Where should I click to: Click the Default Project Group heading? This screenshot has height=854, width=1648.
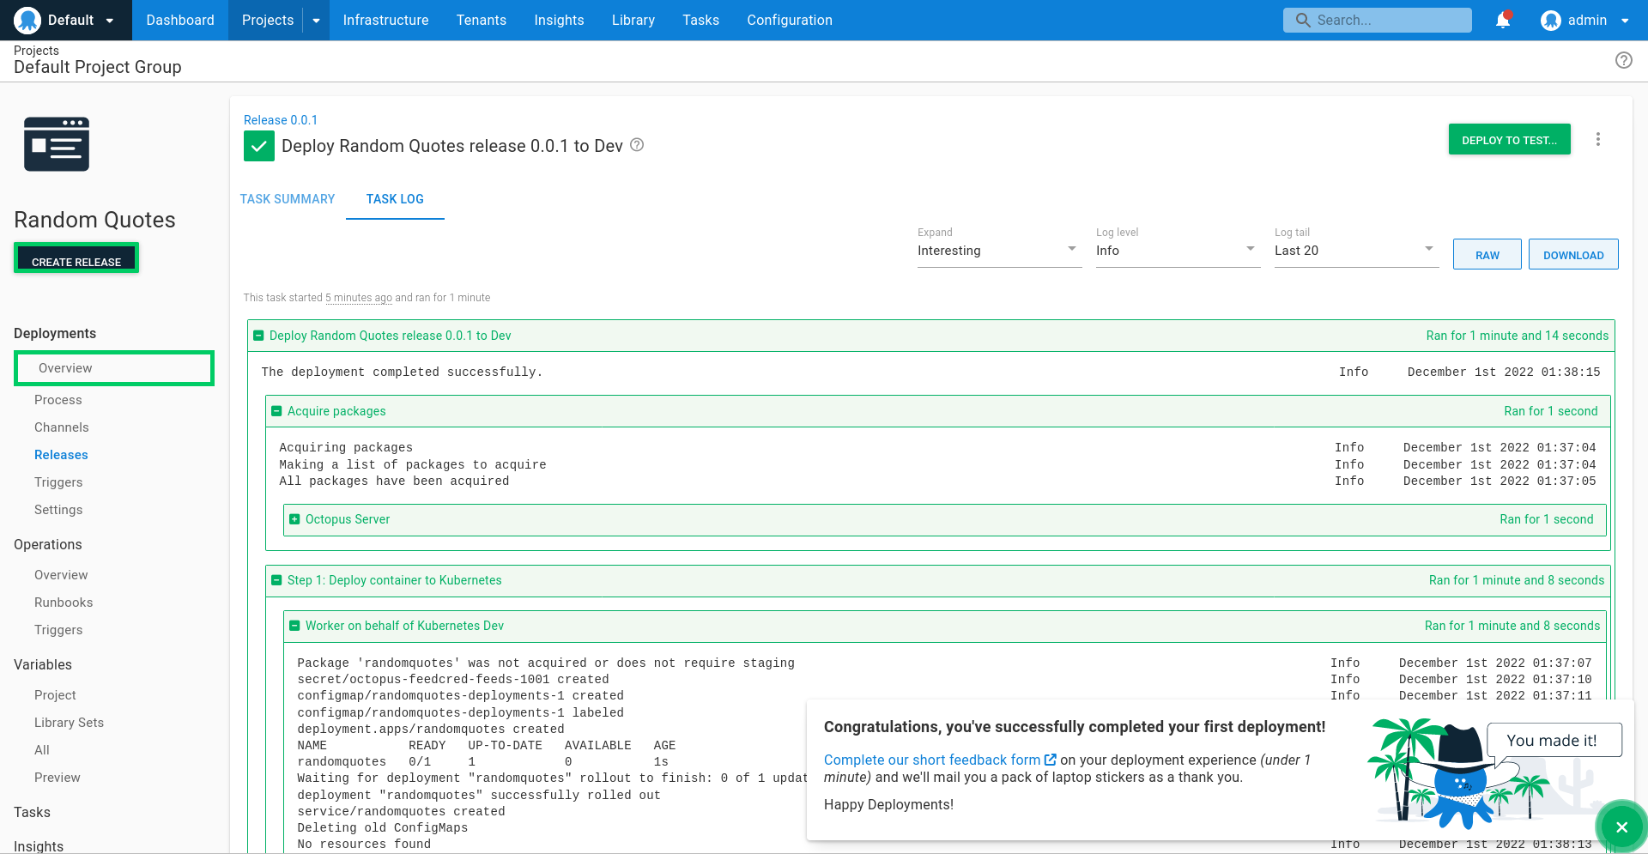pos(98,67)
